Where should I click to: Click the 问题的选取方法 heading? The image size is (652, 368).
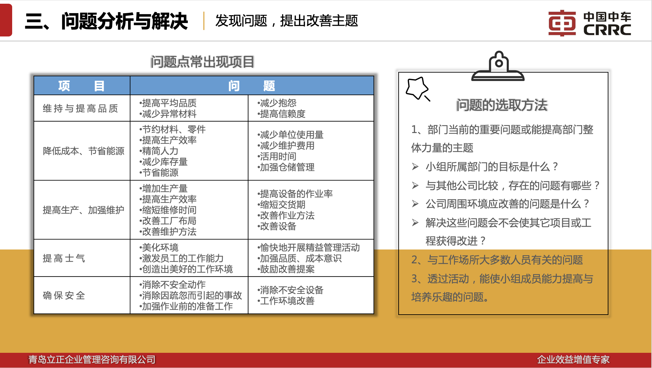click(502, 105)
